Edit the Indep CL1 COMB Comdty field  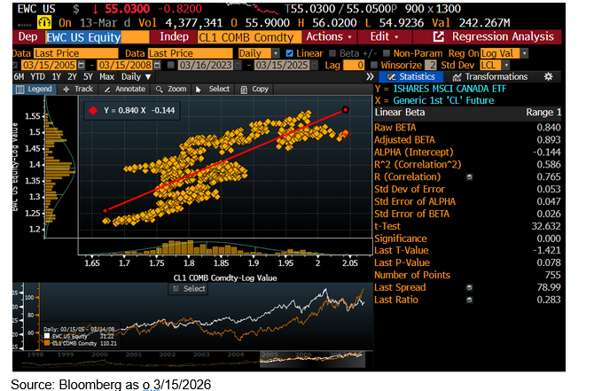coord(249,37)
